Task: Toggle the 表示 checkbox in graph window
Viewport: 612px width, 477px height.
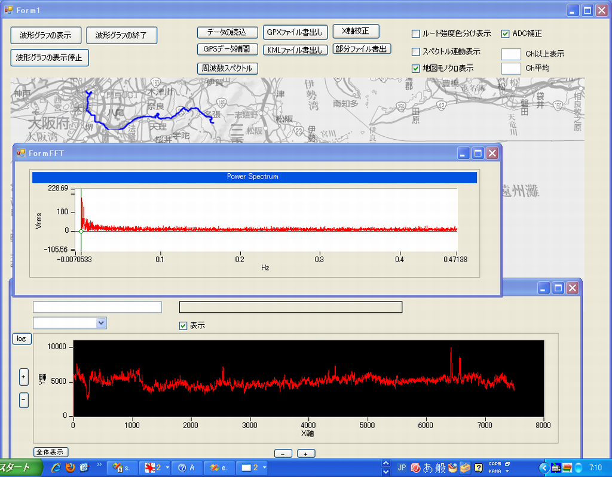Action: (183, 326)
